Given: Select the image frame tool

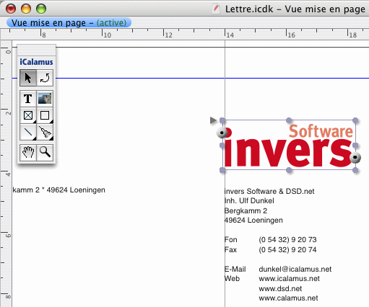Looking at the screenshot, I should (45, 99).
